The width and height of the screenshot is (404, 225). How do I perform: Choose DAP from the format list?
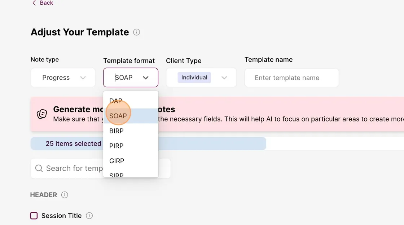[x=131, y=101]
